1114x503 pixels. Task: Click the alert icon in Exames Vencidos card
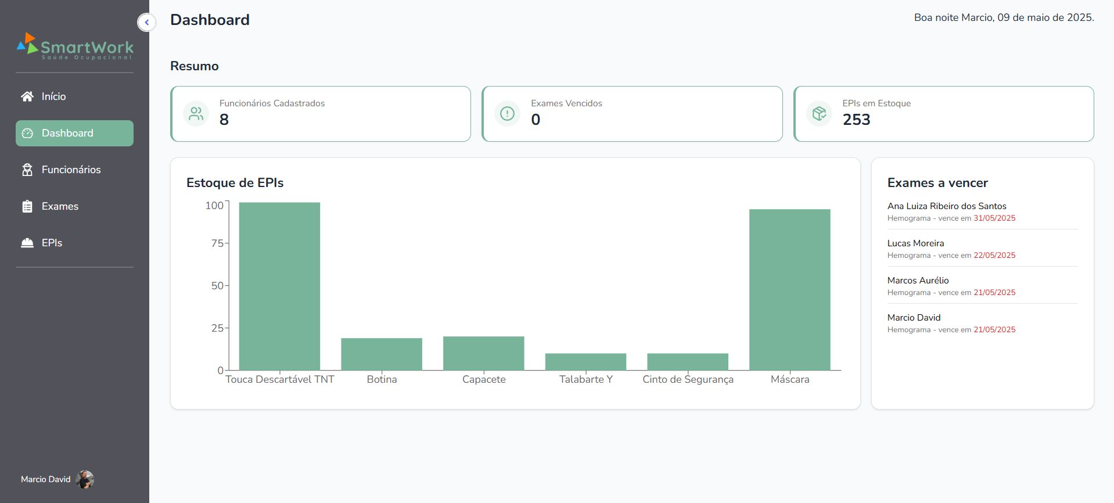(x=507, y=113)
